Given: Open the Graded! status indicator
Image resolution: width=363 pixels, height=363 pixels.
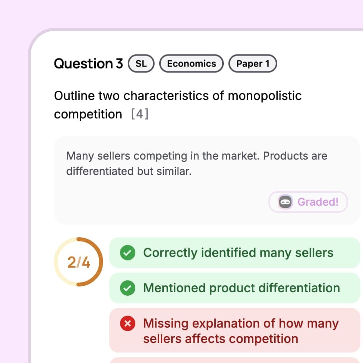Looking at the screenshot, I should pyautogui.click(x=308, y=202).
